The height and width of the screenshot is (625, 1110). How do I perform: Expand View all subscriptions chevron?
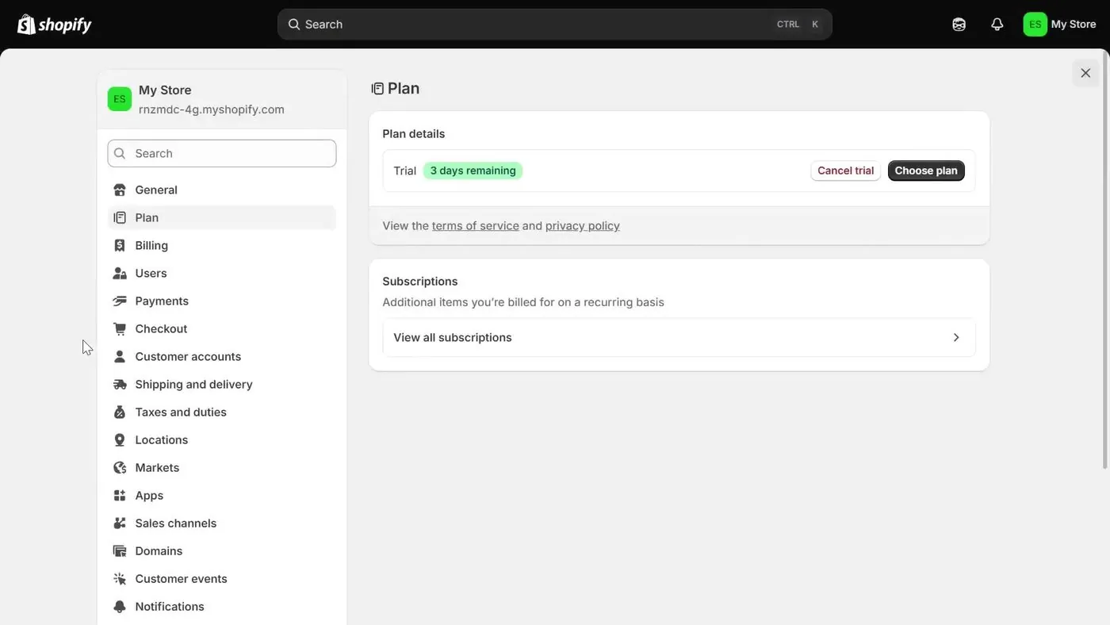click(956, 338)
